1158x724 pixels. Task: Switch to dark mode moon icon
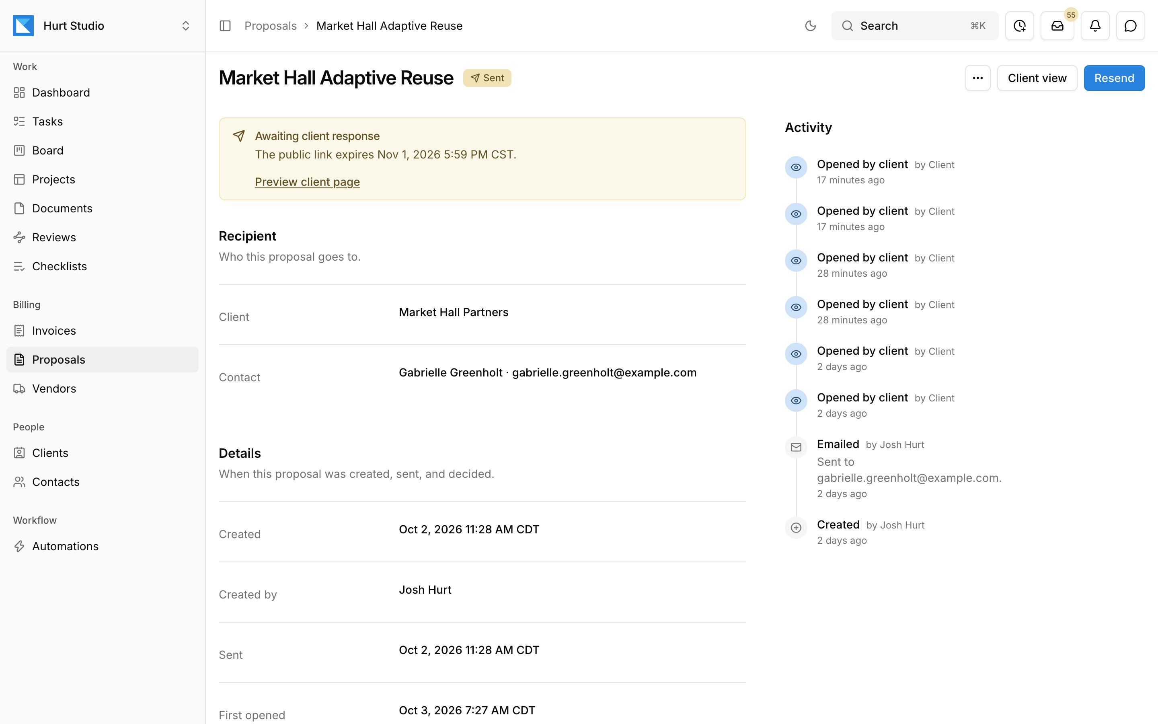coord(810,26)
